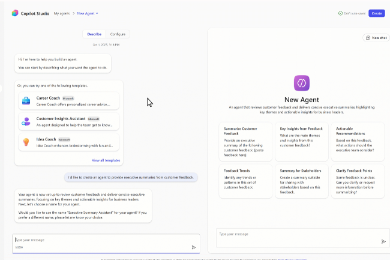Click the Customer Insights Assistant person icon
This screenshot has width=390, height=260.
[26, 121]
